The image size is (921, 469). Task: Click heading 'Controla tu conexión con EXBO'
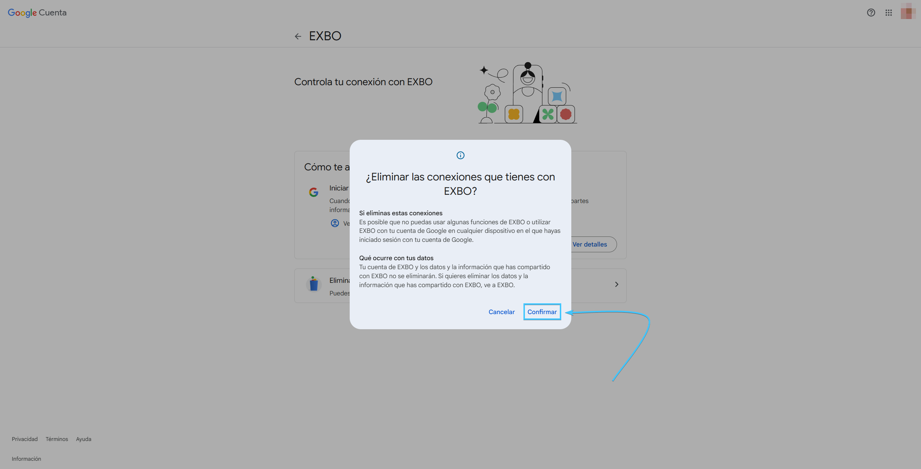363,82
